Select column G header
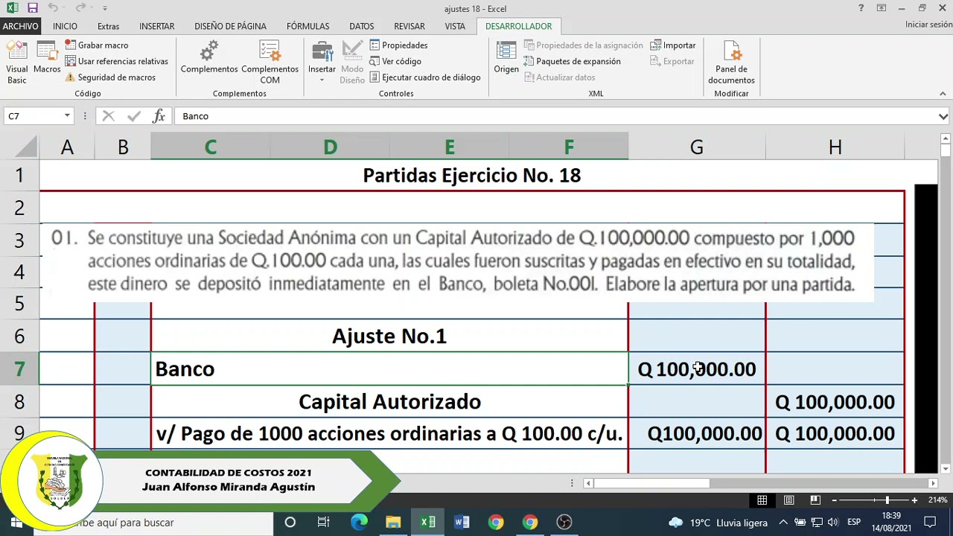The width and height of the screenshot is (953, 536). [x=697, y=147]
